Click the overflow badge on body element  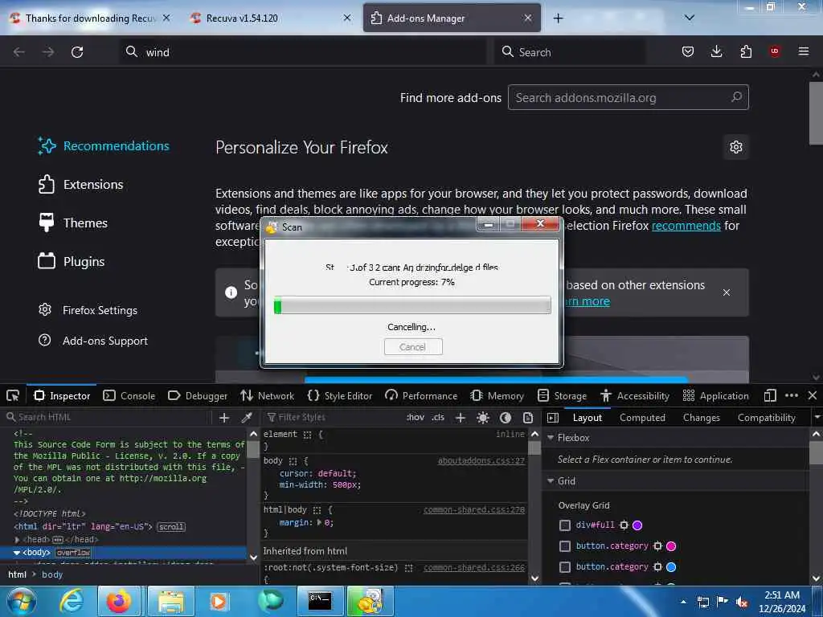[73, 553]
